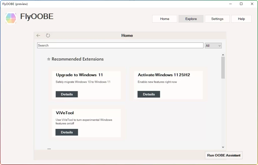Click the back arrow in the Home panel

[38, 35]
